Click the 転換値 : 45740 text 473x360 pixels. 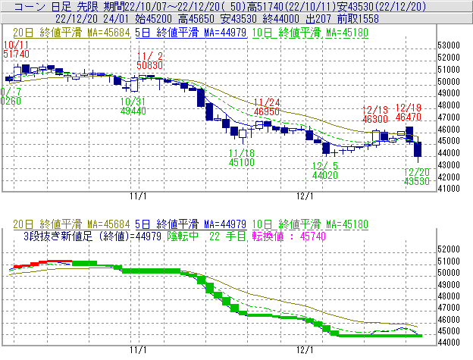289,236
